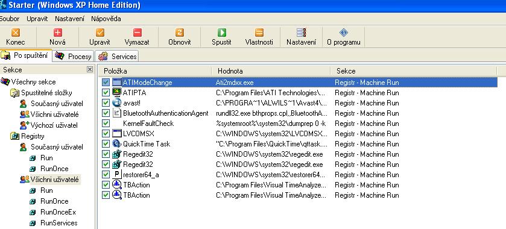
Task: Open the Nastavení menu in menu bar
Action: pyautogui.click(x=70, y=19)
